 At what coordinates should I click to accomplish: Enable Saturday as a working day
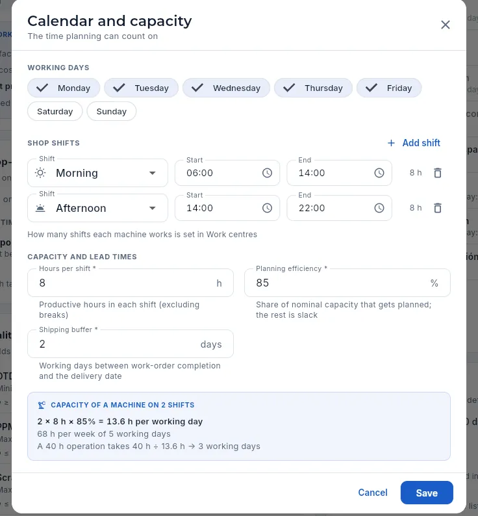[55, 111]
